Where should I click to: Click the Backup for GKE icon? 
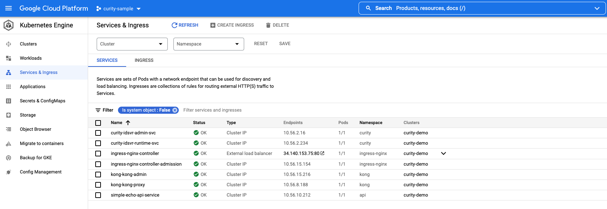coord(9,158)
